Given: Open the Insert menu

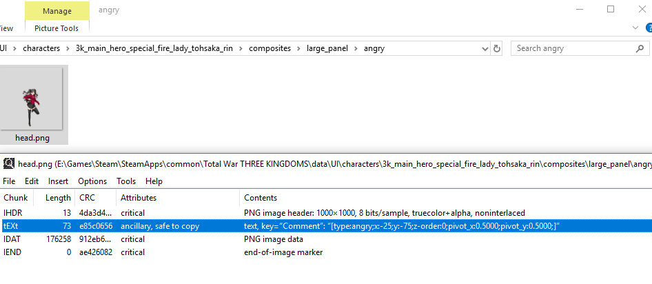Looking at the screenshot, I should pyautogui.click(x=58, y=181).
